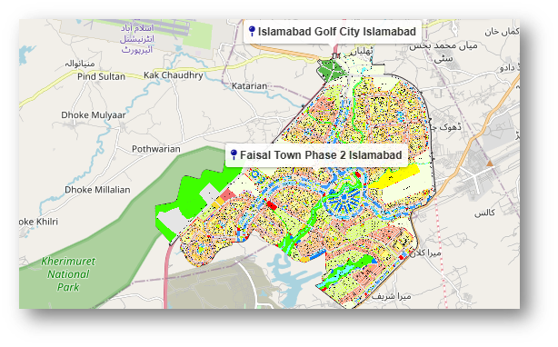The width and height of the screenshot is (558, 347).
Task: Click the Kherimuret National Park label
Action: click(x=68, y=274)
